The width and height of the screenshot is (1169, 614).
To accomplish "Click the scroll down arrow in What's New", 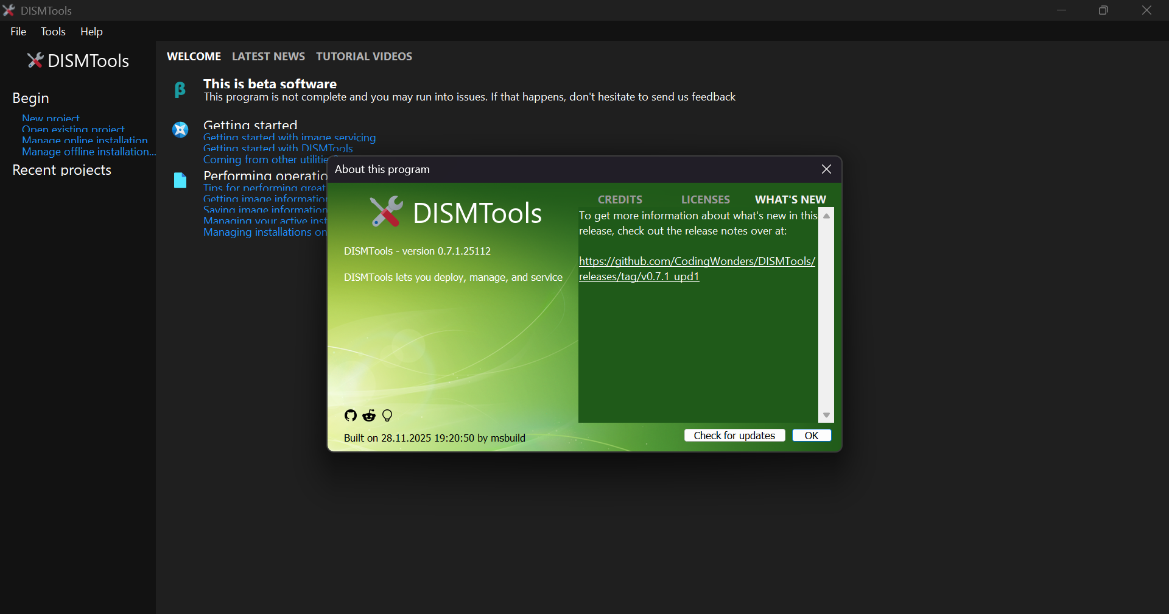I will pos(826,415).
